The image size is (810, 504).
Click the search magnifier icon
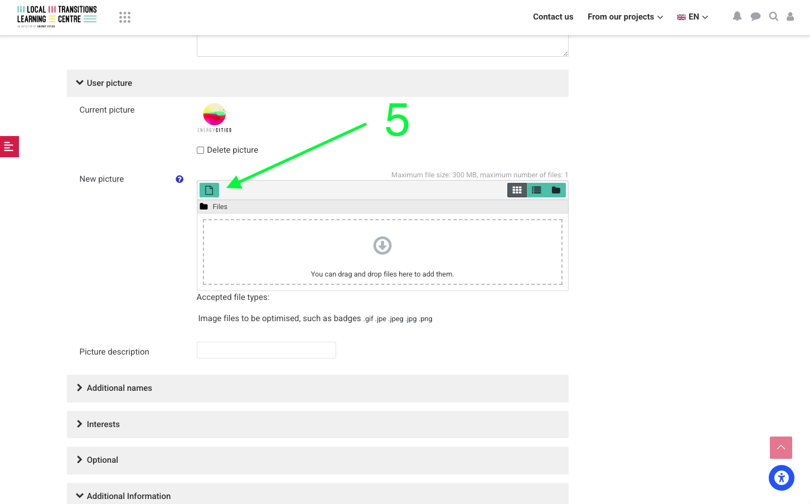pos(773,17)
